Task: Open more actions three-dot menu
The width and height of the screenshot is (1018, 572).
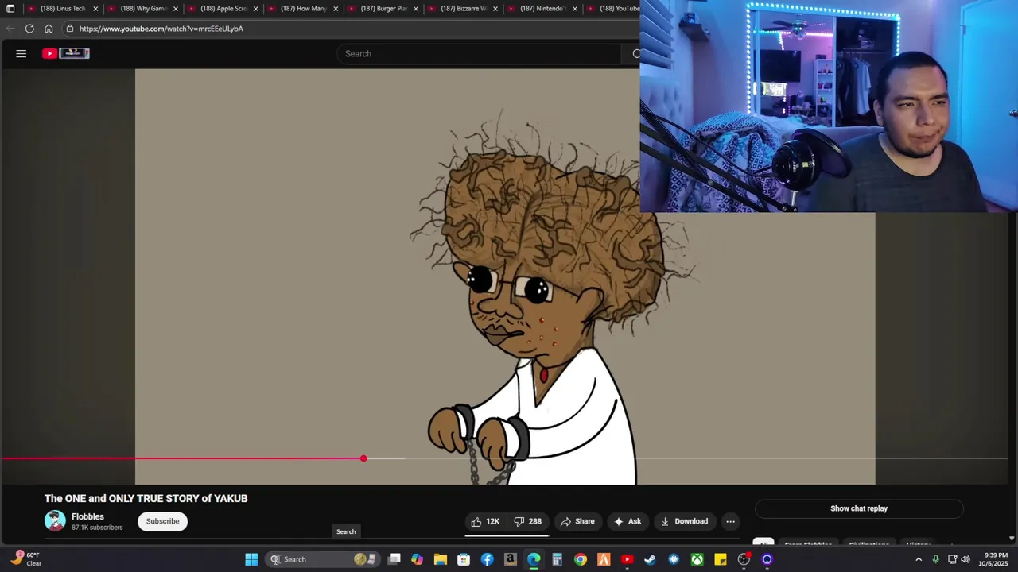Action: click(x=730, y=521)
